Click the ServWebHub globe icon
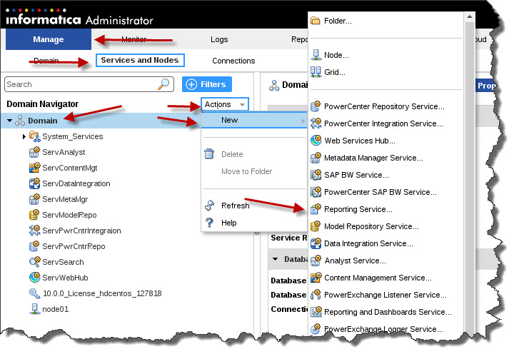Screen dimensions: 519x359 [34, 278]
